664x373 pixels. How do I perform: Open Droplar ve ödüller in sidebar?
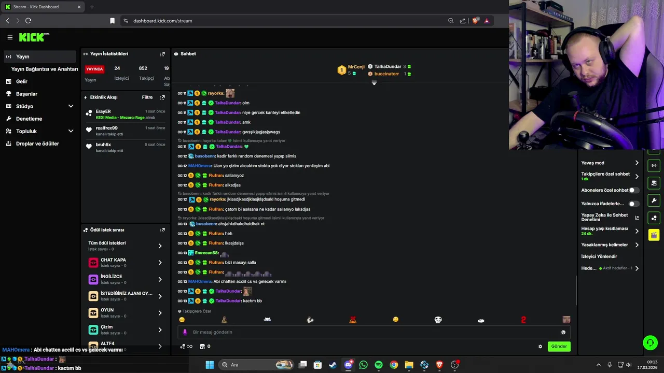pyautogui.click(x=40, y=144)
